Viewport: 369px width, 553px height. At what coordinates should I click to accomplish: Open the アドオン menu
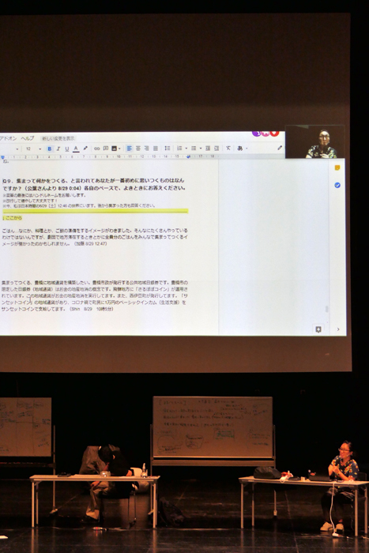pos(8,138)
